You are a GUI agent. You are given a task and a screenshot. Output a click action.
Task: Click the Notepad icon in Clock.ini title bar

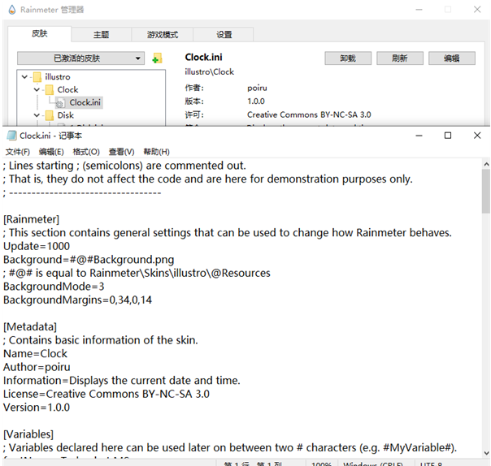click(11, 136)
